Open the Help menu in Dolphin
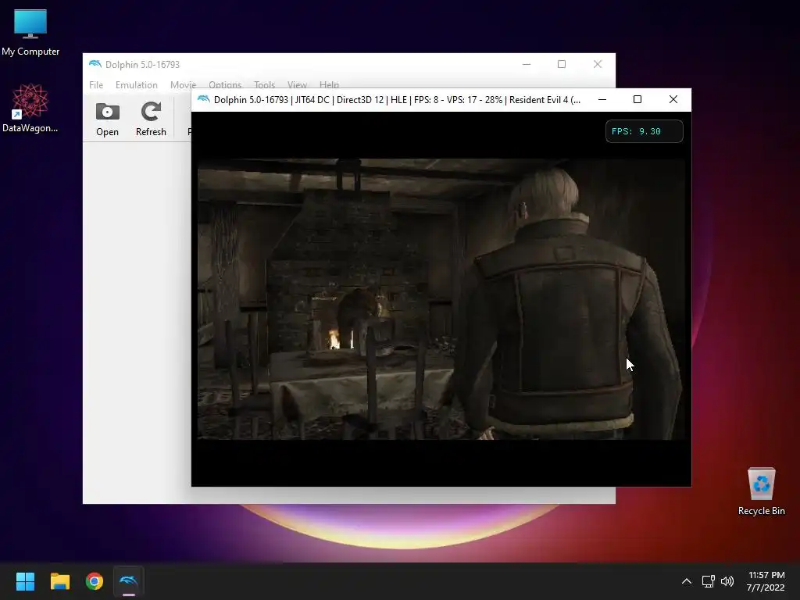 pyautogui.click(x=329, y=84)
